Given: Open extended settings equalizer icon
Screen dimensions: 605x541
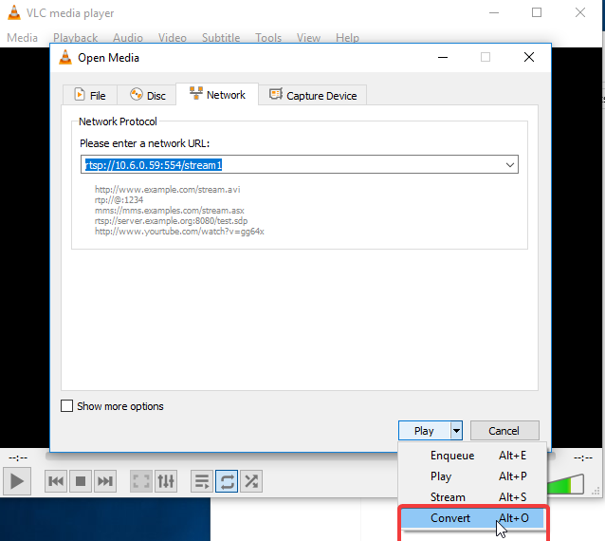Looking at the screenshot, I should (166, 481).
